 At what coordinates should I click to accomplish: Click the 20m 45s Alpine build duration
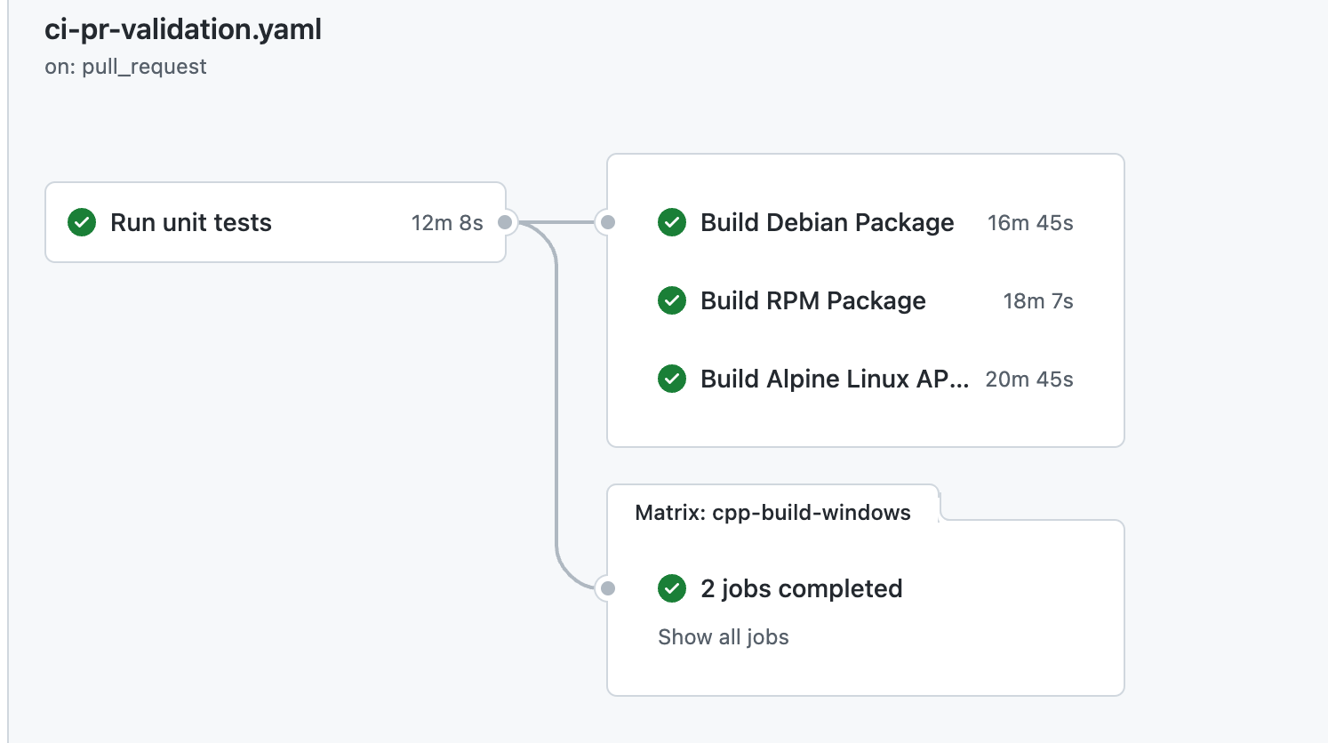click(1029, 379)
